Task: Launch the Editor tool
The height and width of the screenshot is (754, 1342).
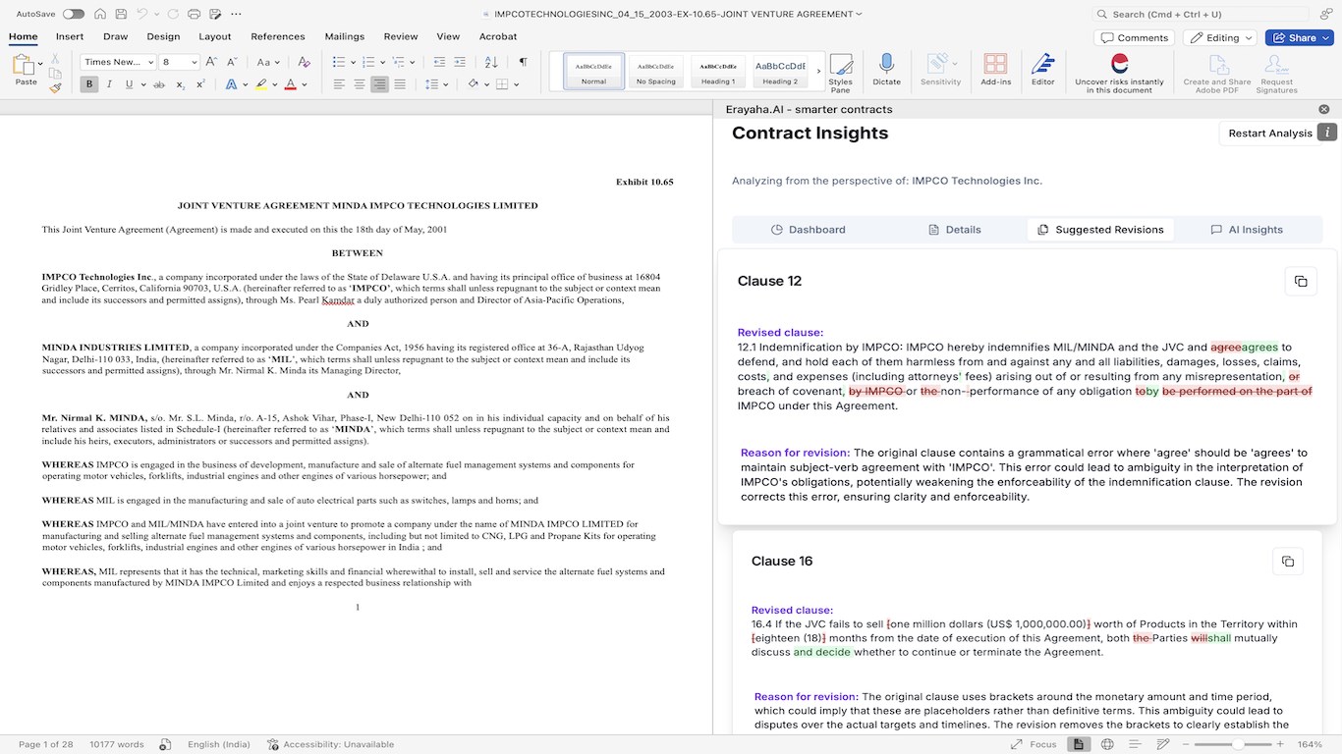Action: [1042, 70]
